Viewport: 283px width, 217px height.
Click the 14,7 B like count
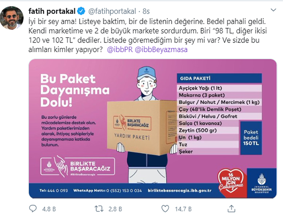(x=183, y=209)
